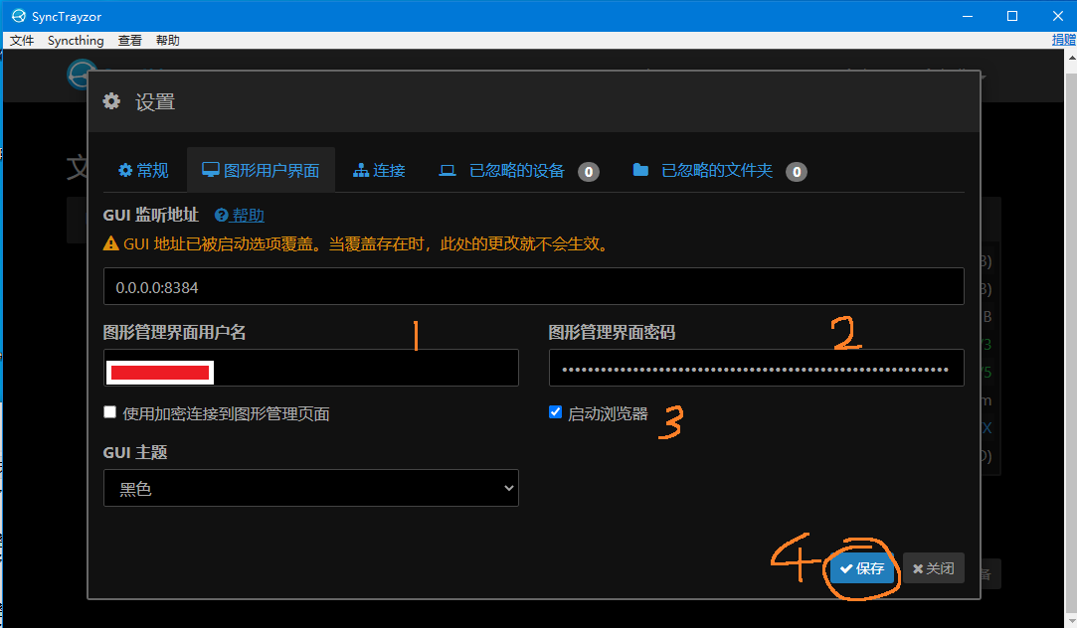
Task: Click the folder icon on 已忽略的文件夹 tab
Action: tap(641, 169)
